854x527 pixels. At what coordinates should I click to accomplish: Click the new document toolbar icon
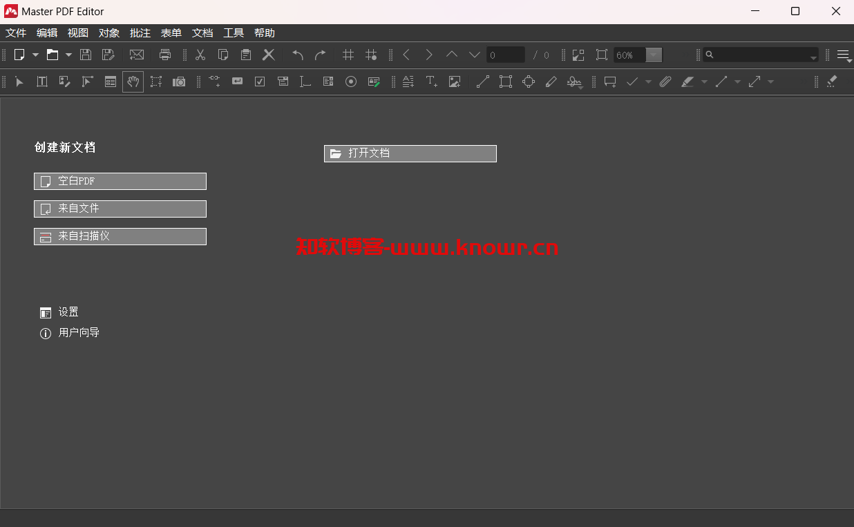pyautogui.click(x=19, y=55)
